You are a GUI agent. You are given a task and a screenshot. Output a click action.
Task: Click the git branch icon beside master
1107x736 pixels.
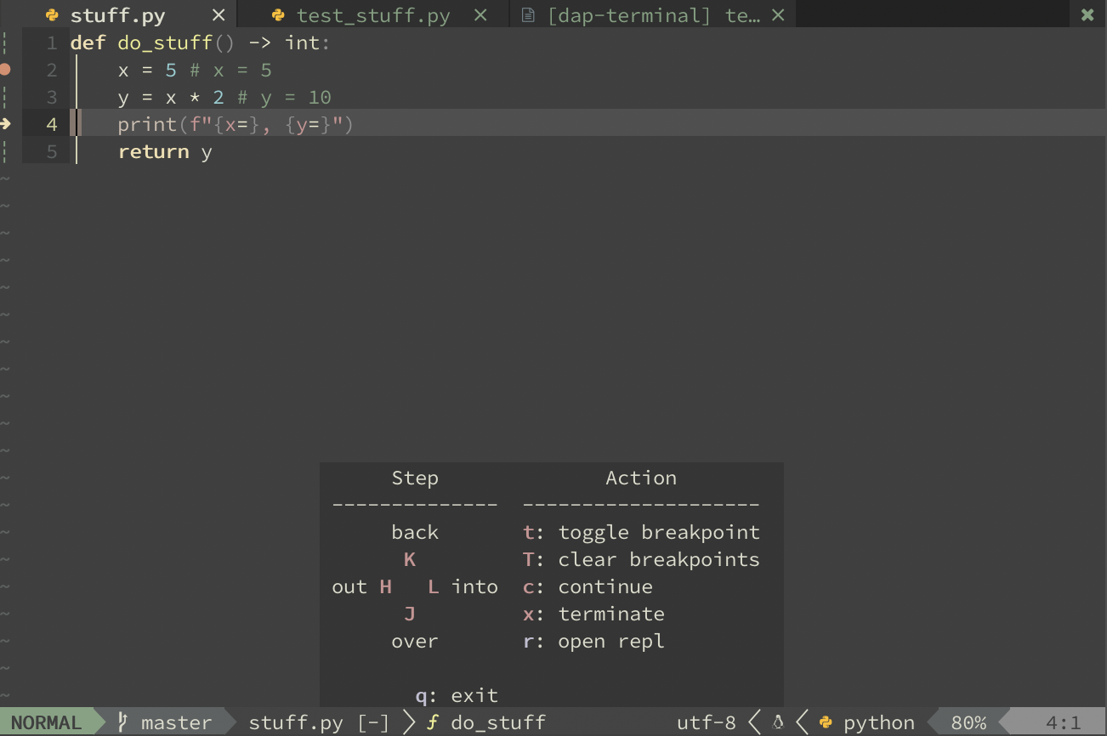pos(123,722)
